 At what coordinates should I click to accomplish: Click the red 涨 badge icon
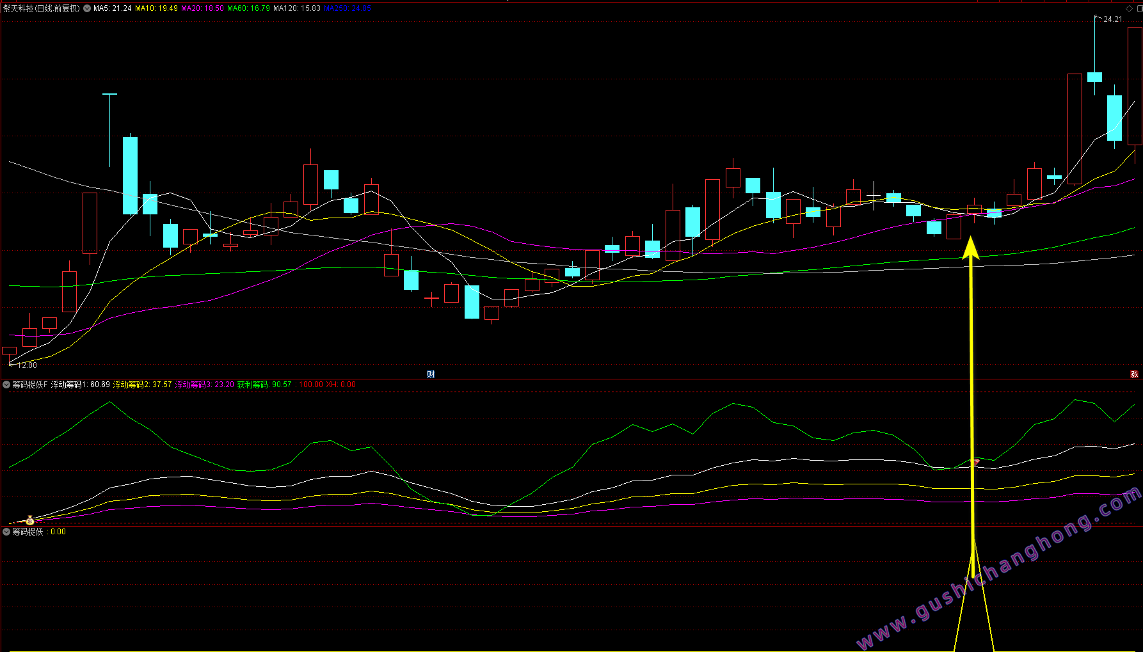[1134, 374]
